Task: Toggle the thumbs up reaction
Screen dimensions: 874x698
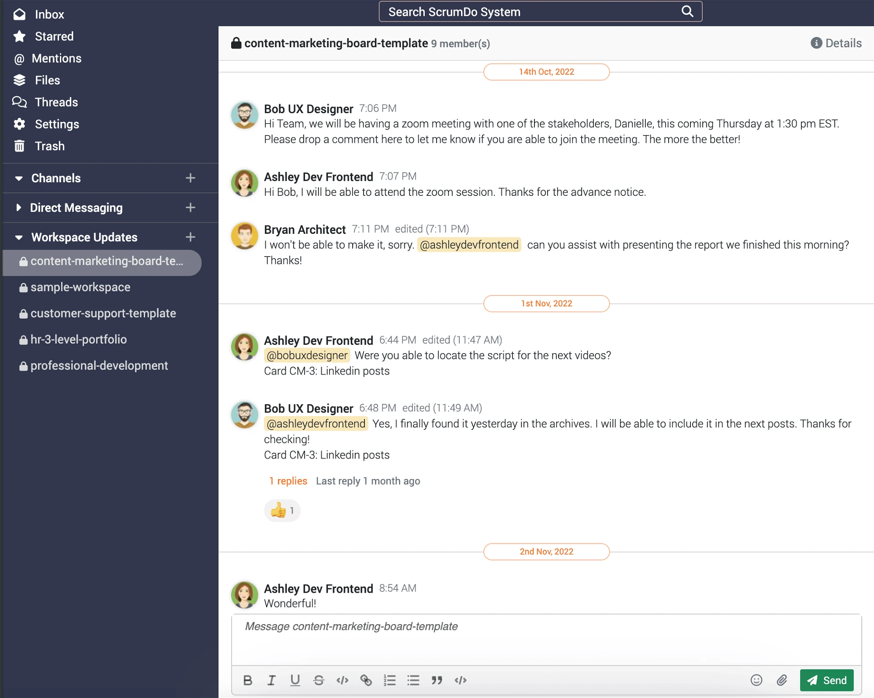Action: pyautogui.click(x=282, y=510)
